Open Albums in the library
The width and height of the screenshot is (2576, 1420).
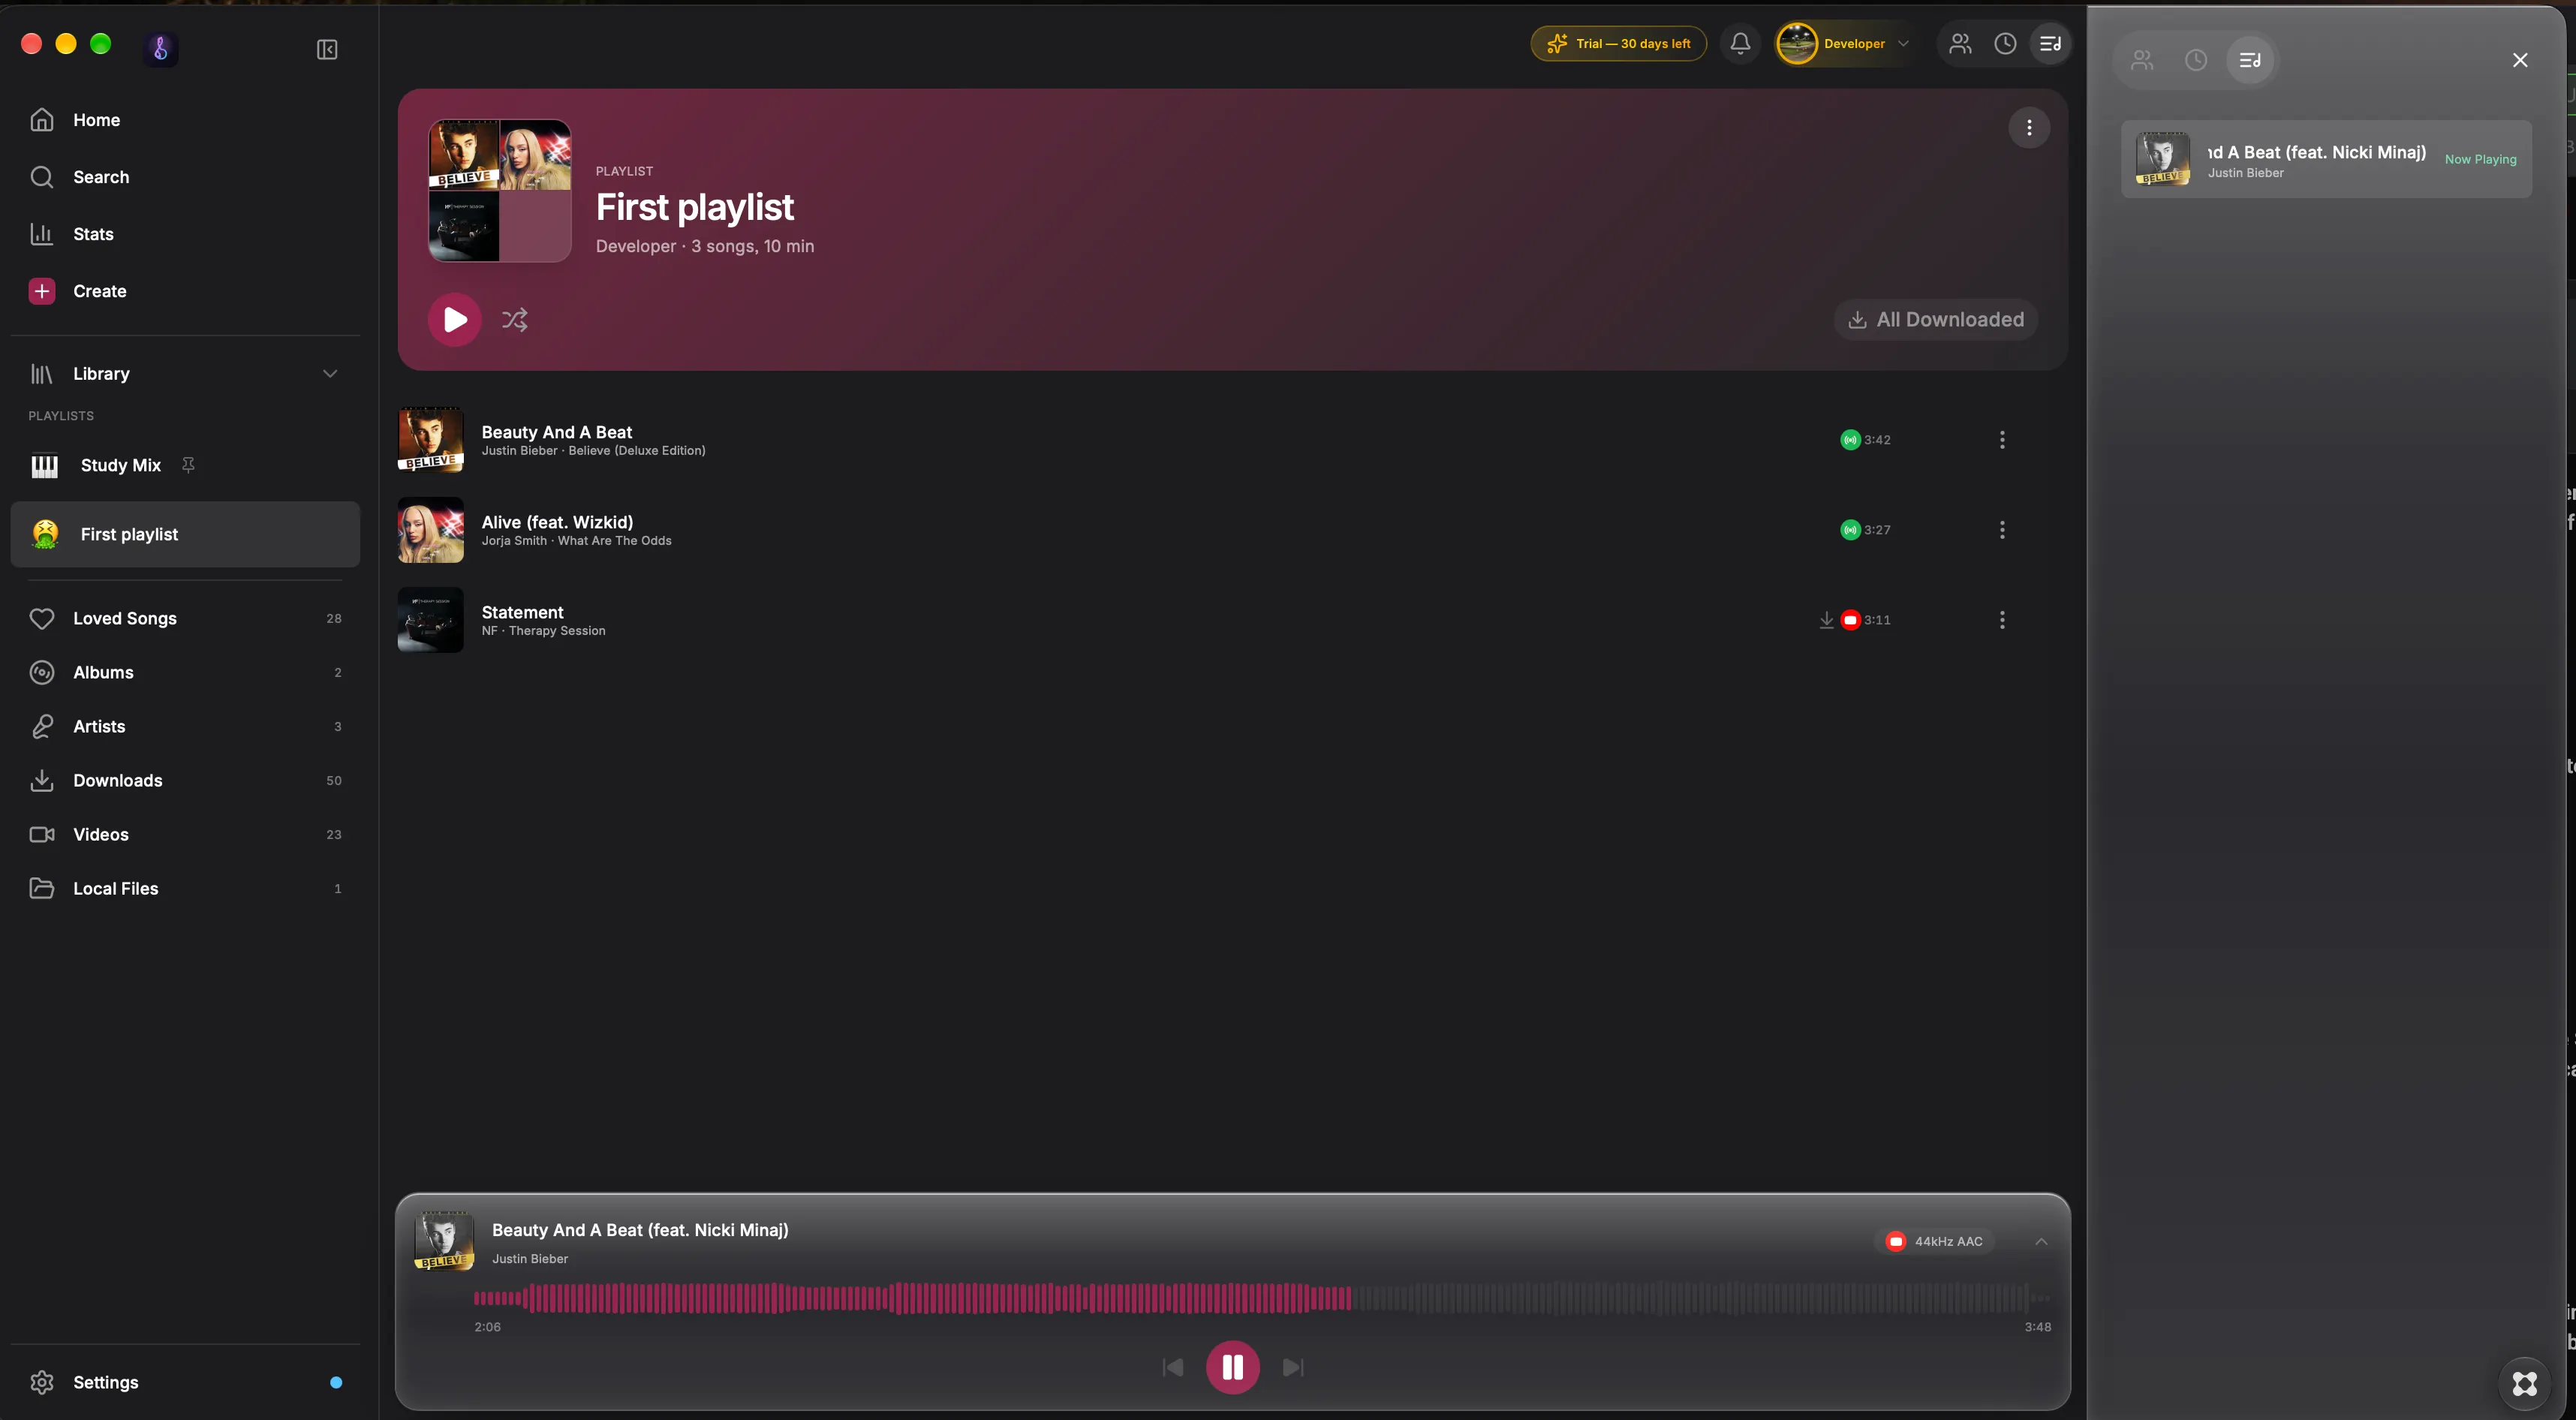tap(185, 672)
